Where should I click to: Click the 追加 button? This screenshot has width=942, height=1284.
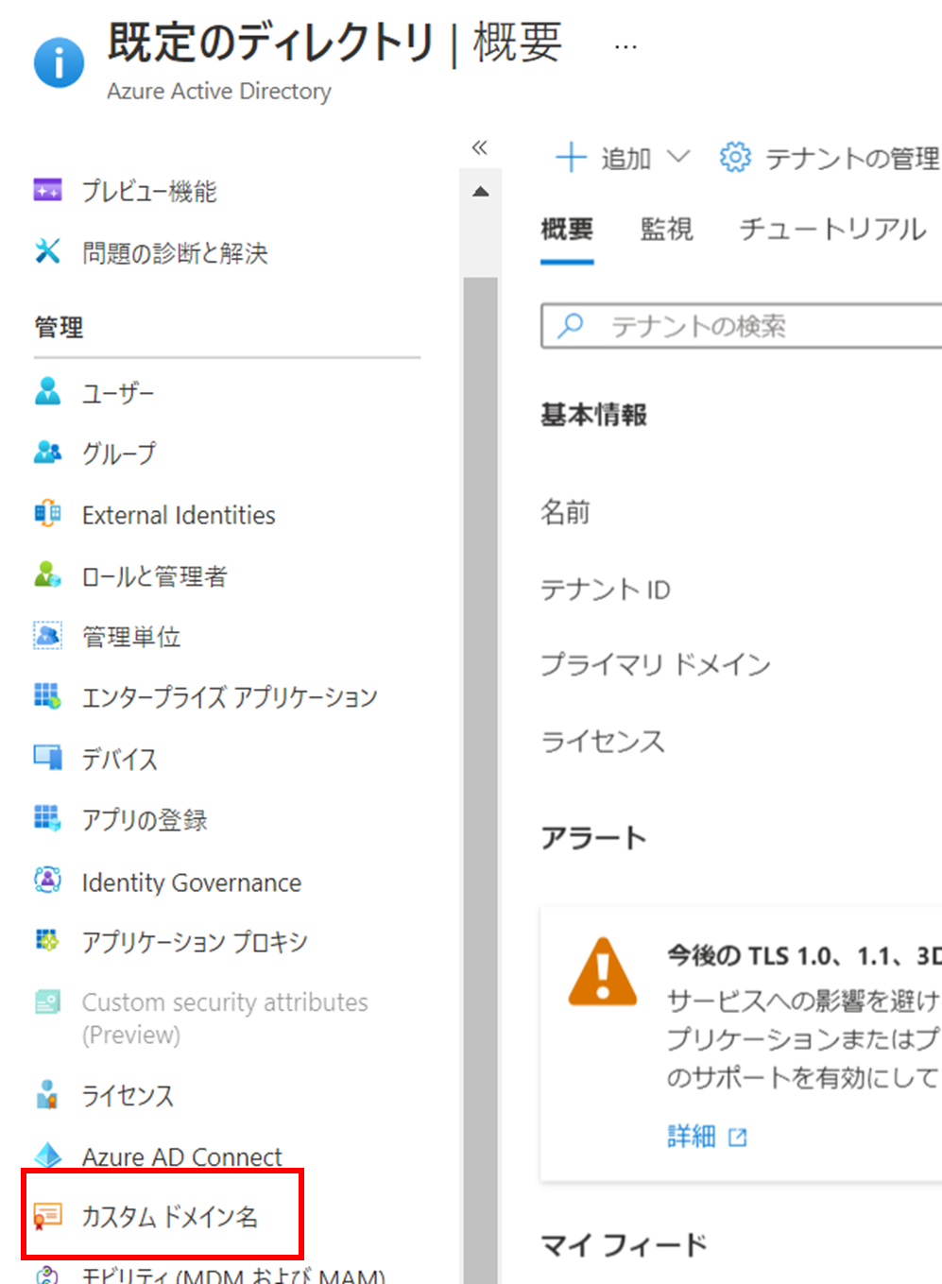624,157
